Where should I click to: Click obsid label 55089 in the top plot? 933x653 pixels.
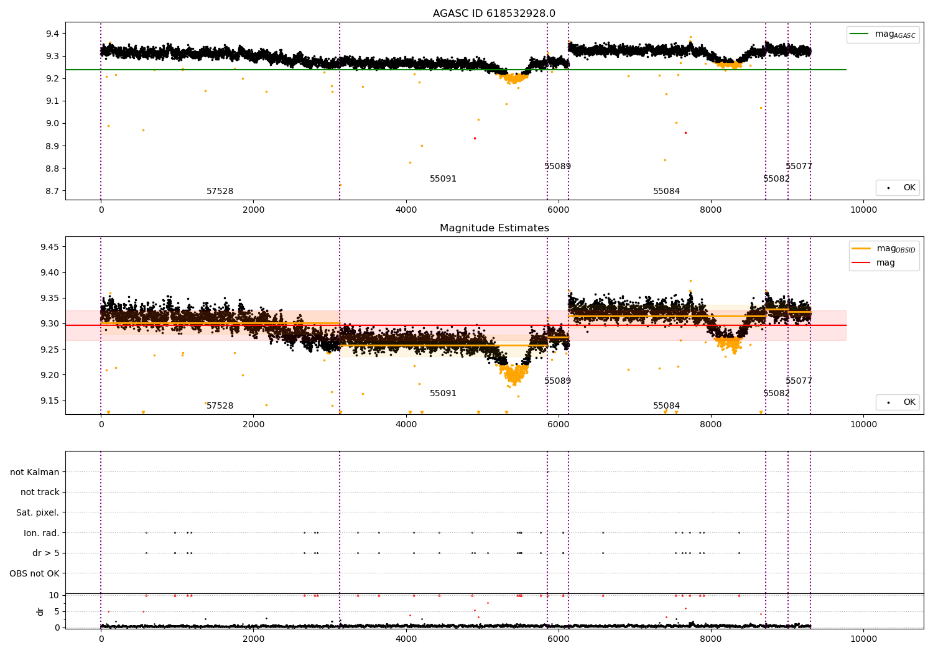[558, 167]
